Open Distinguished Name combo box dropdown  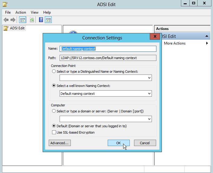tap(149, 78)
